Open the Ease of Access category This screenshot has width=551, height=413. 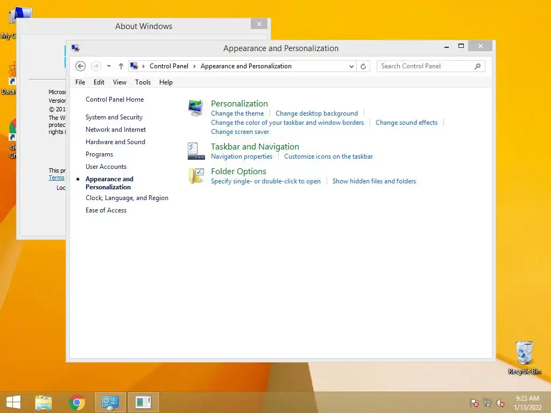[106, 210]
